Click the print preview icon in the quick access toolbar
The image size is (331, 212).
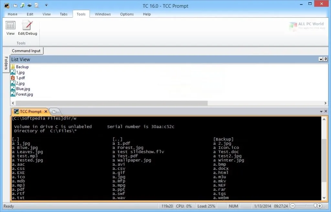point(36,5)
